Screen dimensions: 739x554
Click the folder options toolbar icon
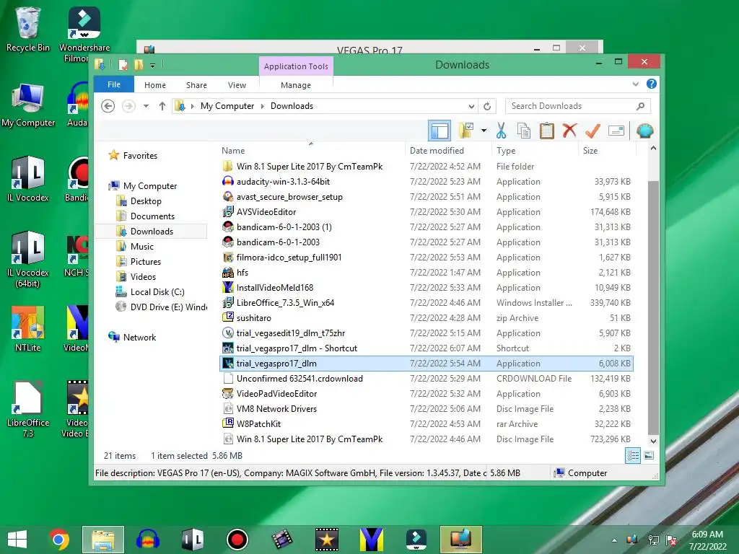(x=466, y=131)
